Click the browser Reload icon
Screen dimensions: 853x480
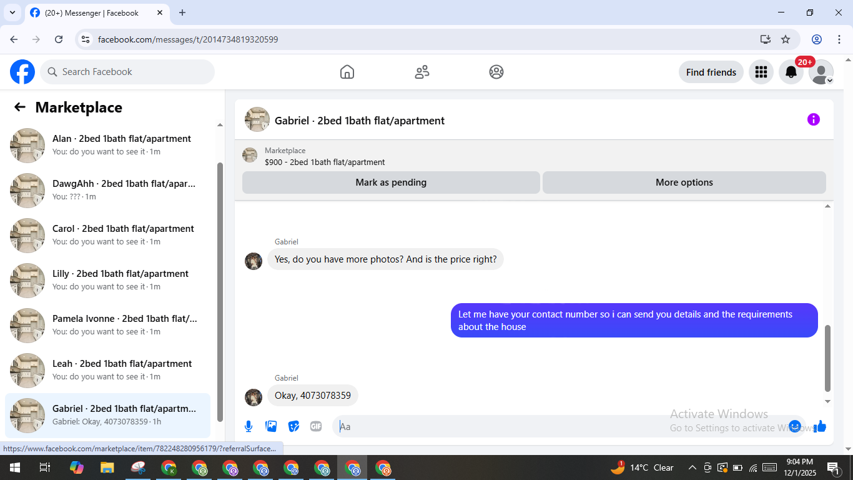59,39
